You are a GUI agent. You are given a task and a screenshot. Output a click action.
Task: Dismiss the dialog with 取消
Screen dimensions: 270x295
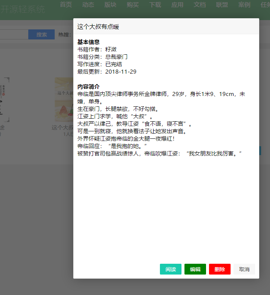[244, 269]
